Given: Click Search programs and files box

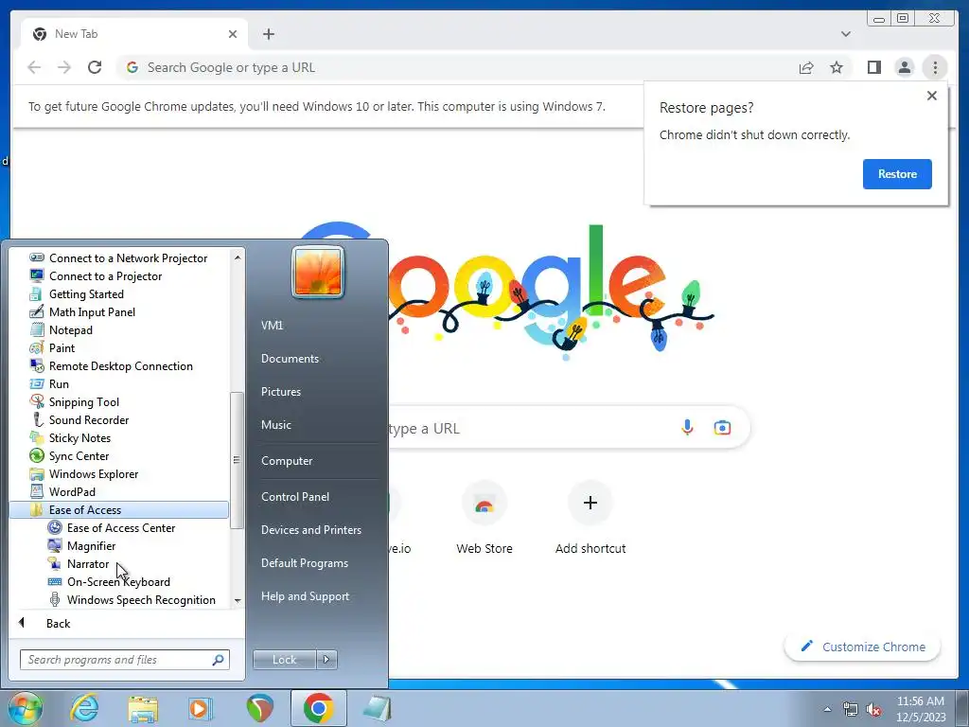Looking at the screenshot, I should (124, 660).
